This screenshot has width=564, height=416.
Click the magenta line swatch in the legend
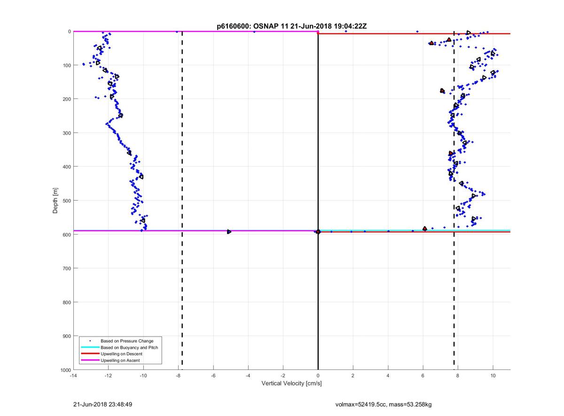90,361
